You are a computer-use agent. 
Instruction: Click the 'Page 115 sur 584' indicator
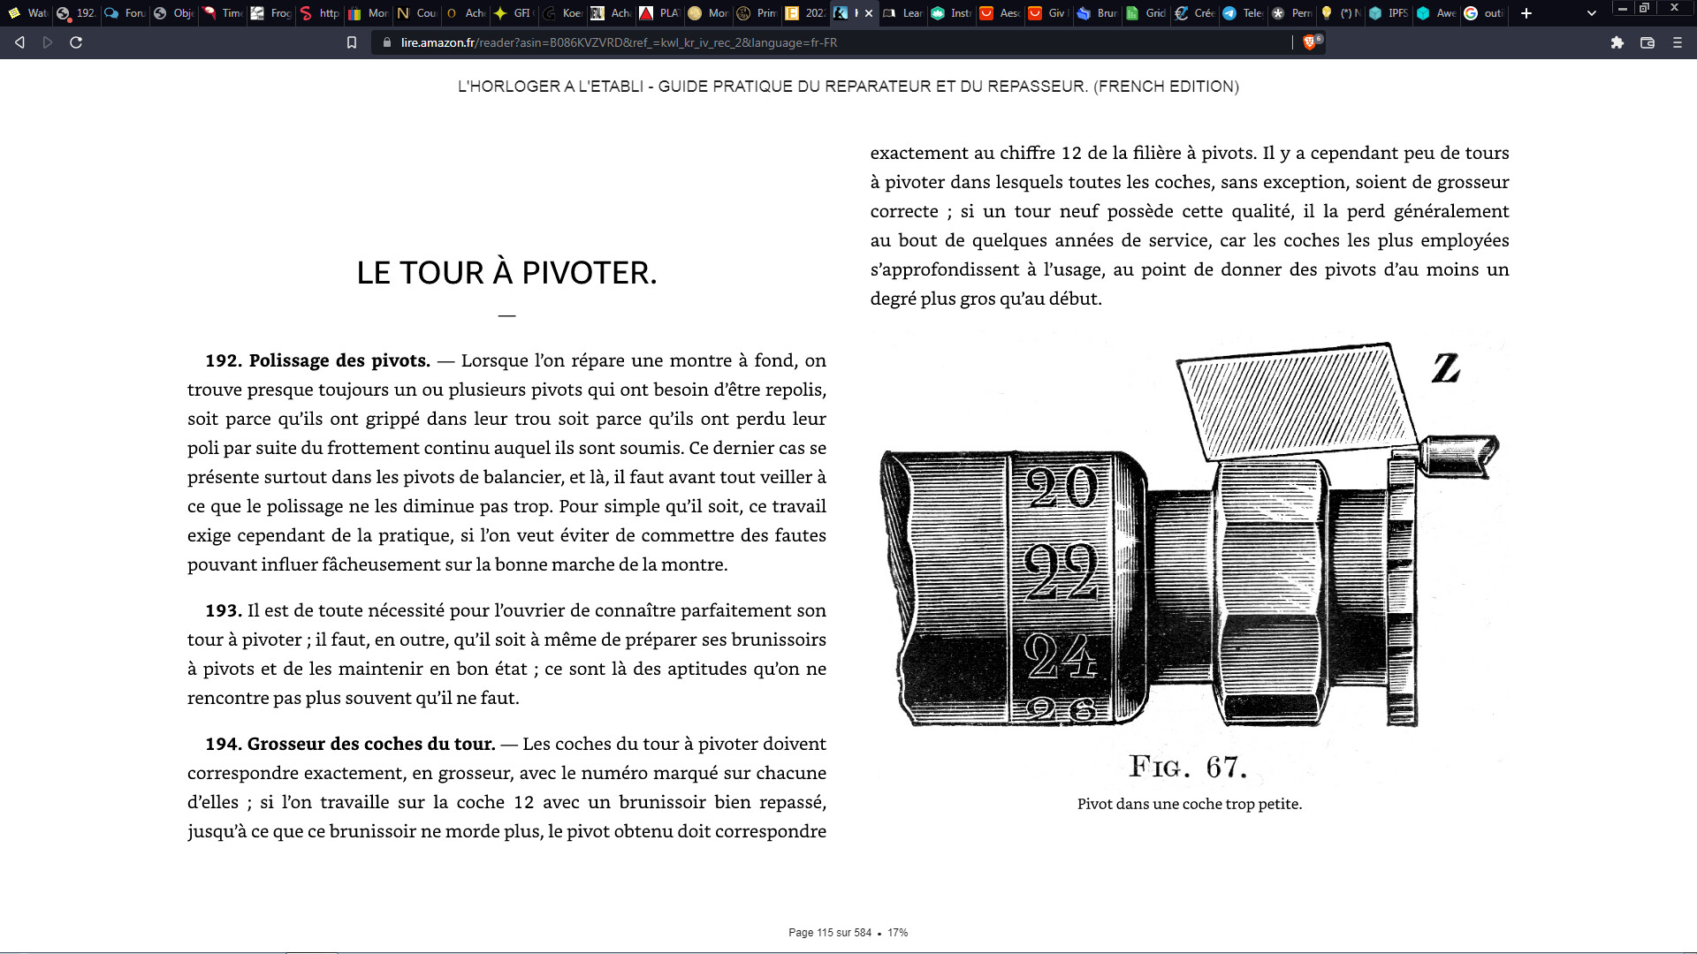click(x=830, y=933)
